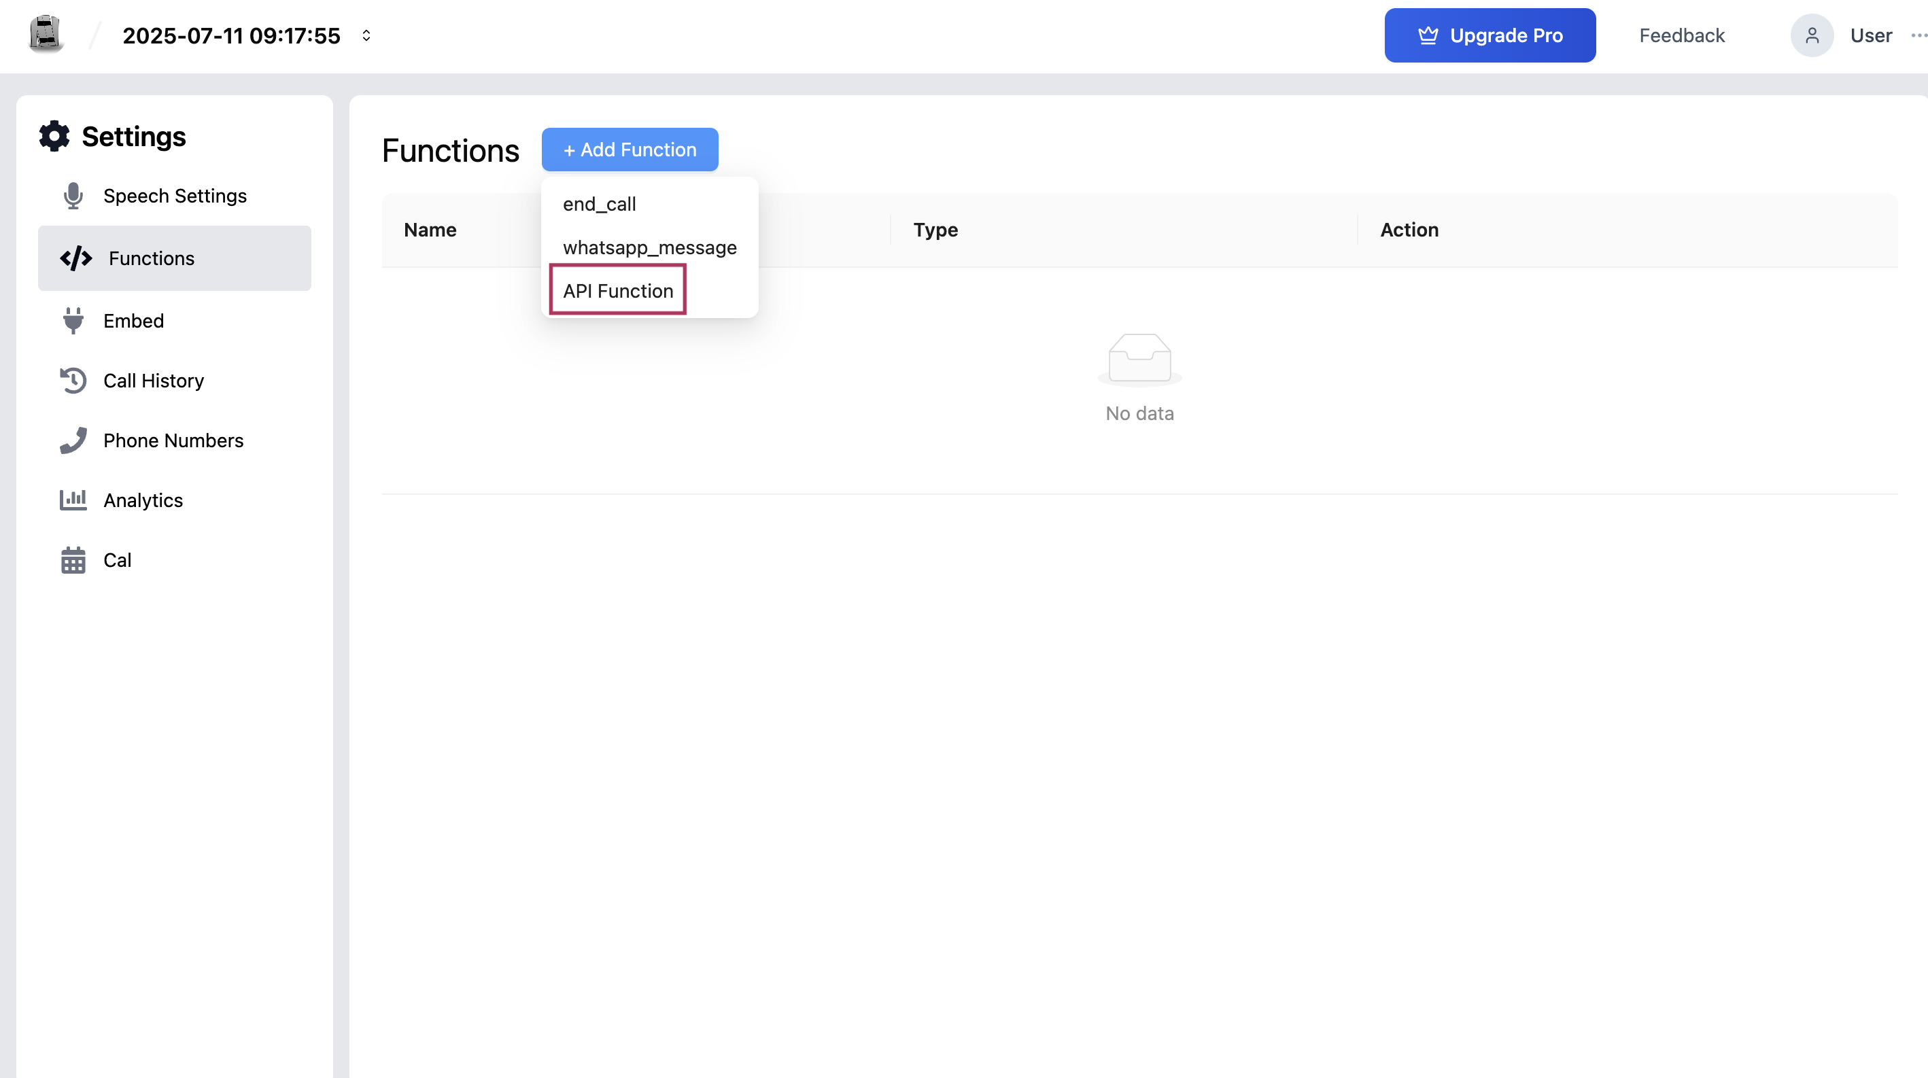Open Speech Settings
The image size is (1928, 1078).
coord(175,195)
